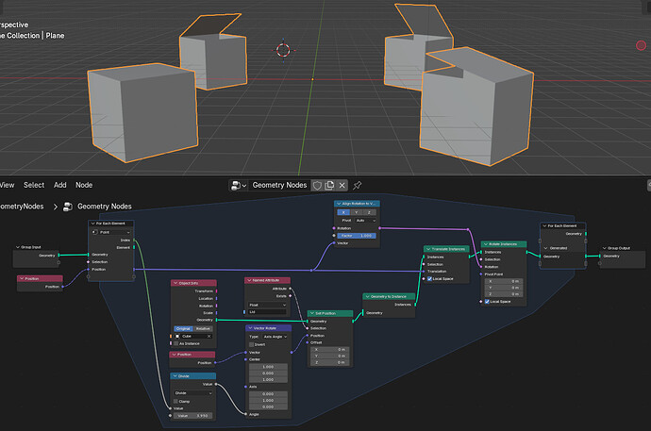
Task: Open the Node menu
Action: click(84, 185)
